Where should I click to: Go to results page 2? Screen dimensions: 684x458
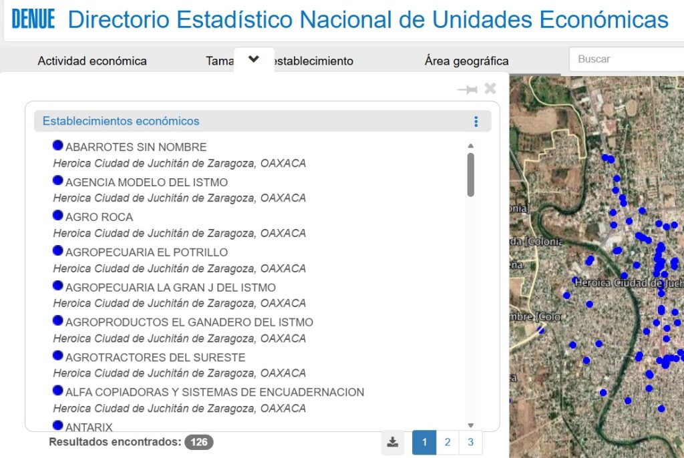tap(448, 442)
